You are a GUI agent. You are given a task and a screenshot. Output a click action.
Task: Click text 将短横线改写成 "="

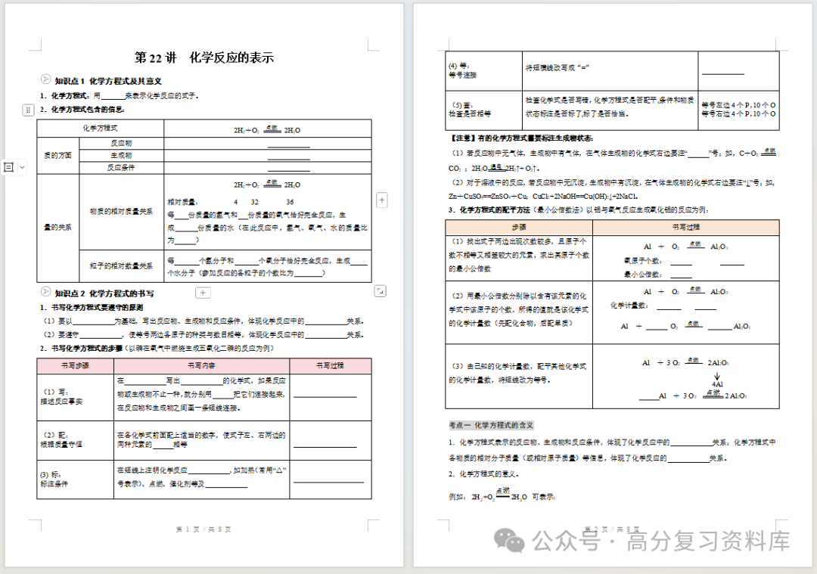[x=557, y=68]
